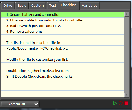Select item 3. Radio switch position and LEDs

[x=63, y=26]
